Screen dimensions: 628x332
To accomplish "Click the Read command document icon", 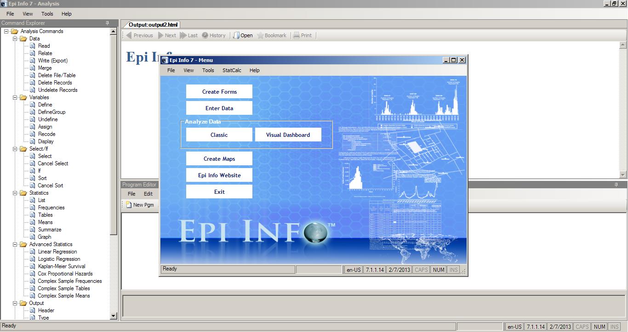I will point(33,46).
